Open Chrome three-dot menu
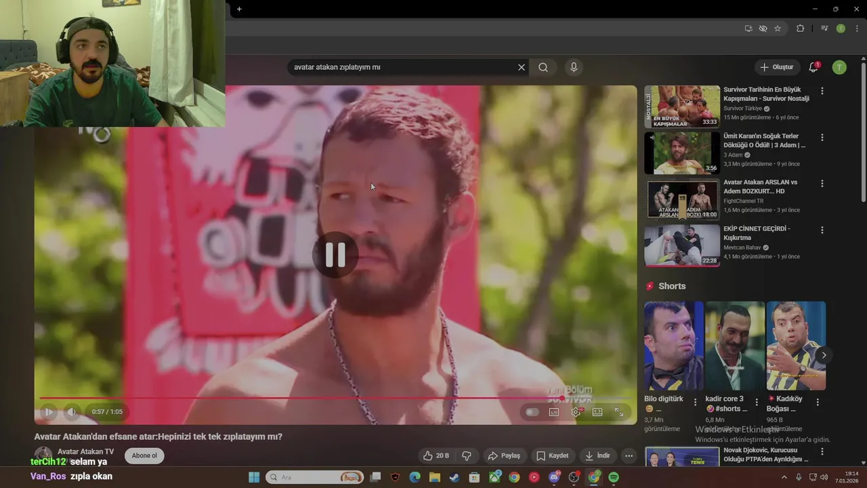 858,28
